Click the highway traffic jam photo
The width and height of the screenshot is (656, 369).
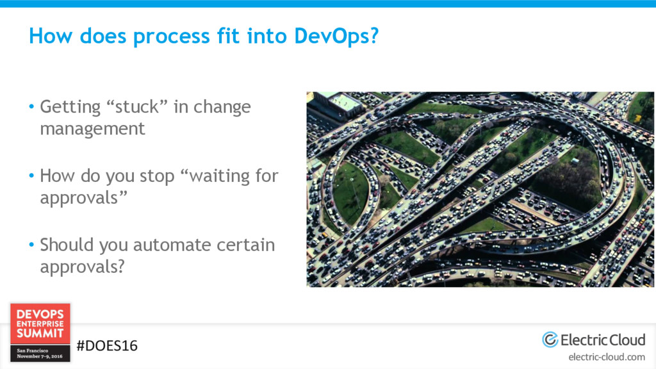480,189
